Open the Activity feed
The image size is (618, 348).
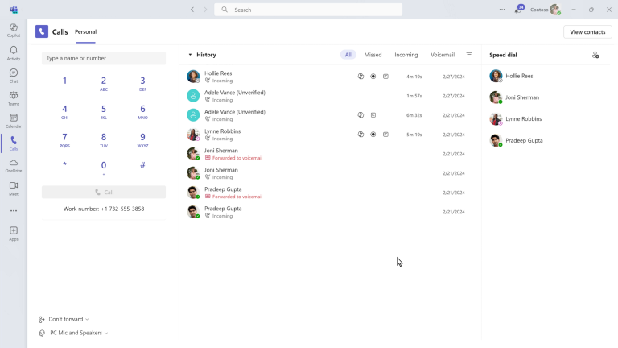(14, 53)
